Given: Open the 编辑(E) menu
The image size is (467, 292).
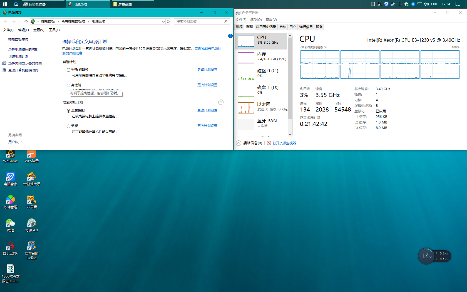Looking at the screenshot, I should click(23, 30).
